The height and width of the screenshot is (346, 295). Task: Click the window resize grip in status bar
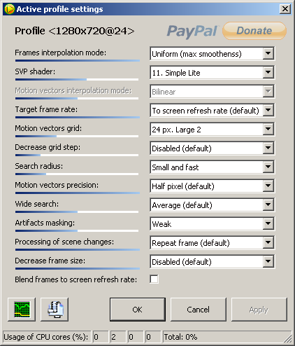288,339
